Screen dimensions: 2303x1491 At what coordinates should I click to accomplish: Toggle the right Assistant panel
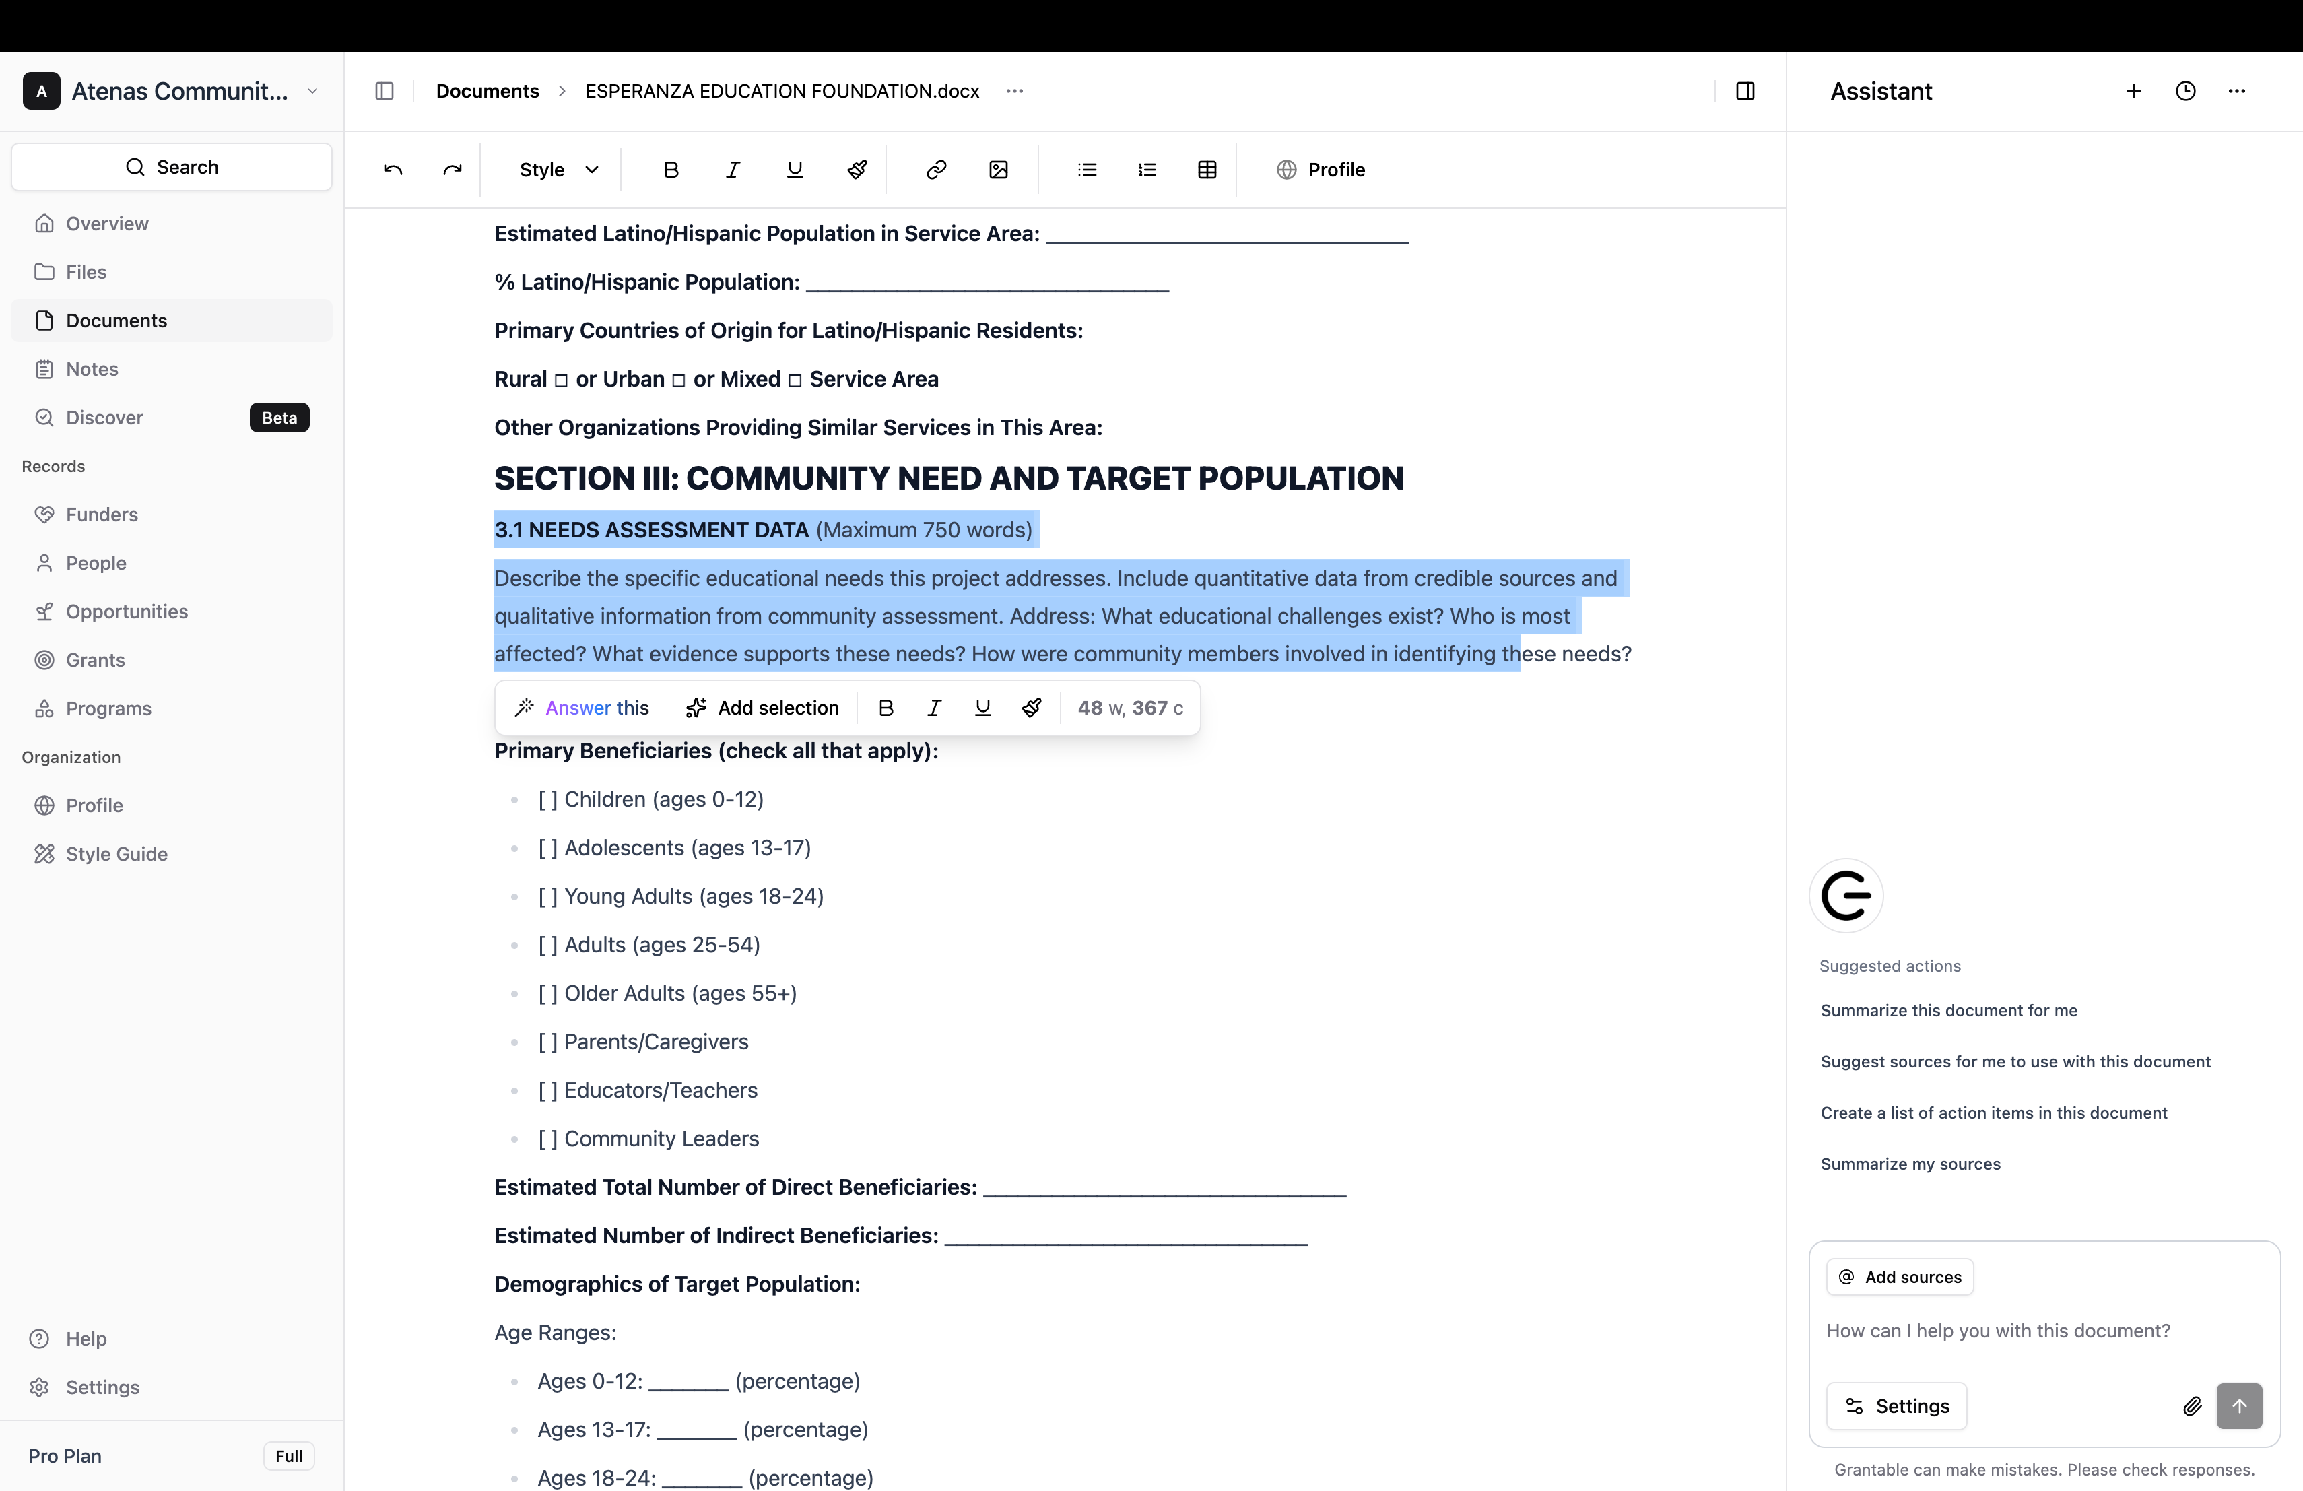[x=1745, y=91]
